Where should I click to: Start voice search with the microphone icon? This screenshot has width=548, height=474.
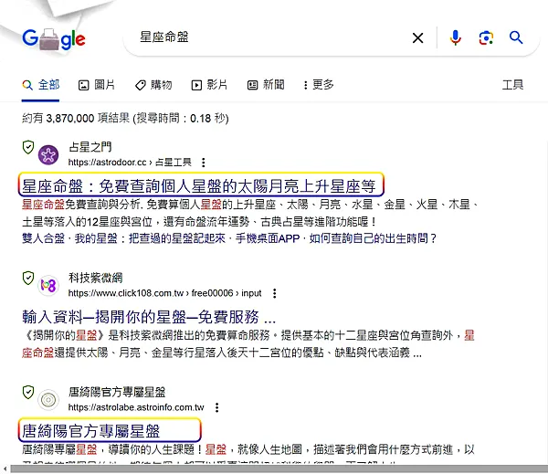(455, 37)
